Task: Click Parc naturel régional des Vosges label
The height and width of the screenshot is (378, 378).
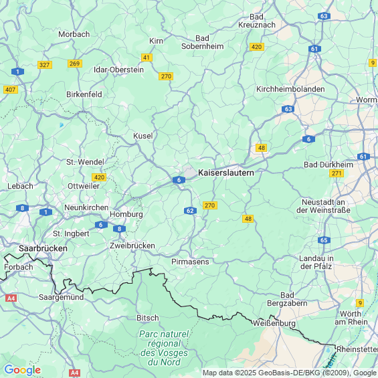Action: click(164, 348)
